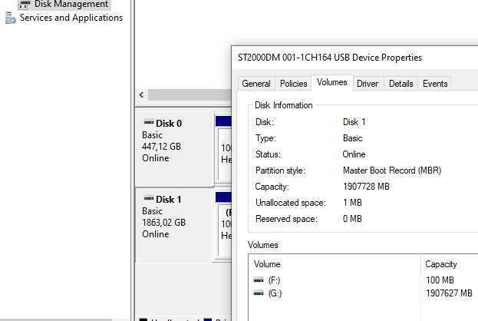Select the (G:) volume row
Image resolution: width=478 pixels, height=321 pixels.
pos(363,293)
